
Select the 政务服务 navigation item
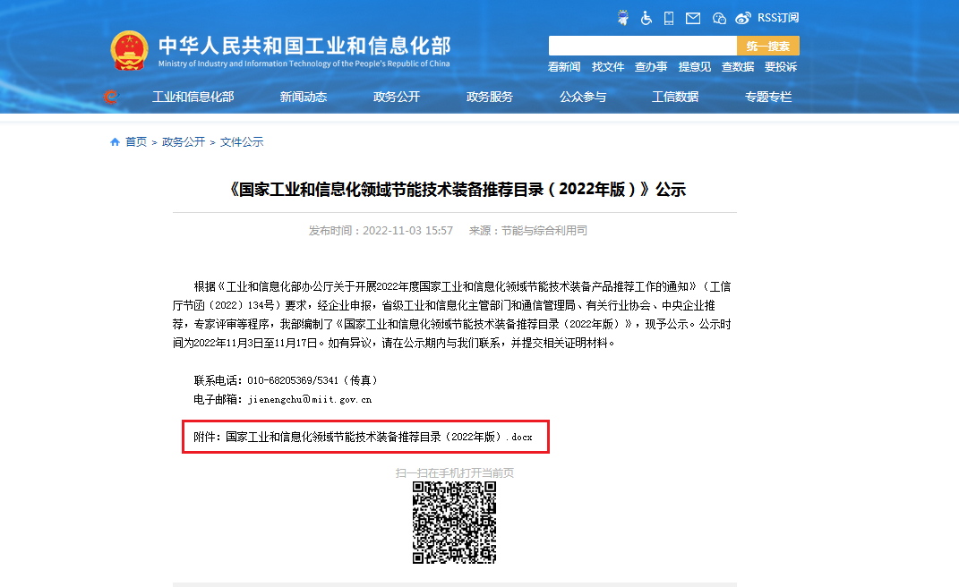[x=490, y=97]
